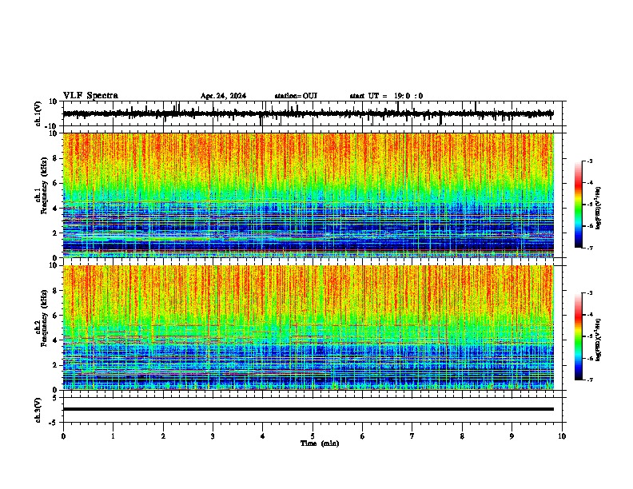Click time axis tick label "5"

pos(313,436)
